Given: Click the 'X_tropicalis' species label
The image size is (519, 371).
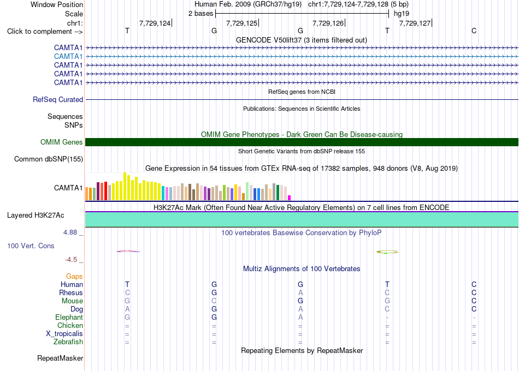Looking at the screenshot, I should (x=64, y=334).
